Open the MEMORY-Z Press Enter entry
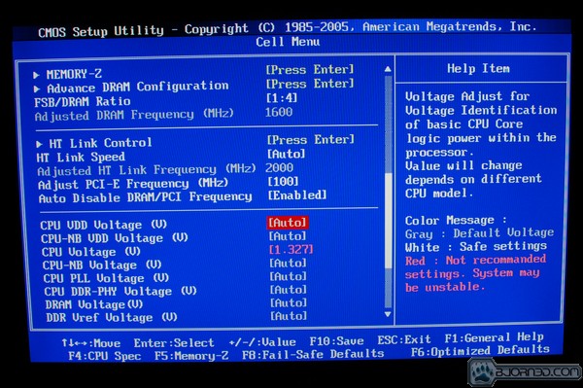583x388 pixels. point(310,70)
